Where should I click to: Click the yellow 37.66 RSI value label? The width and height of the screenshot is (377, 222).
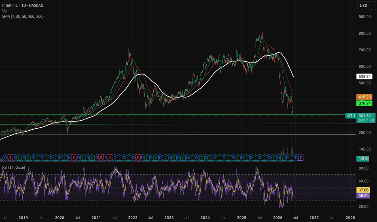click(x=363, y=190)
